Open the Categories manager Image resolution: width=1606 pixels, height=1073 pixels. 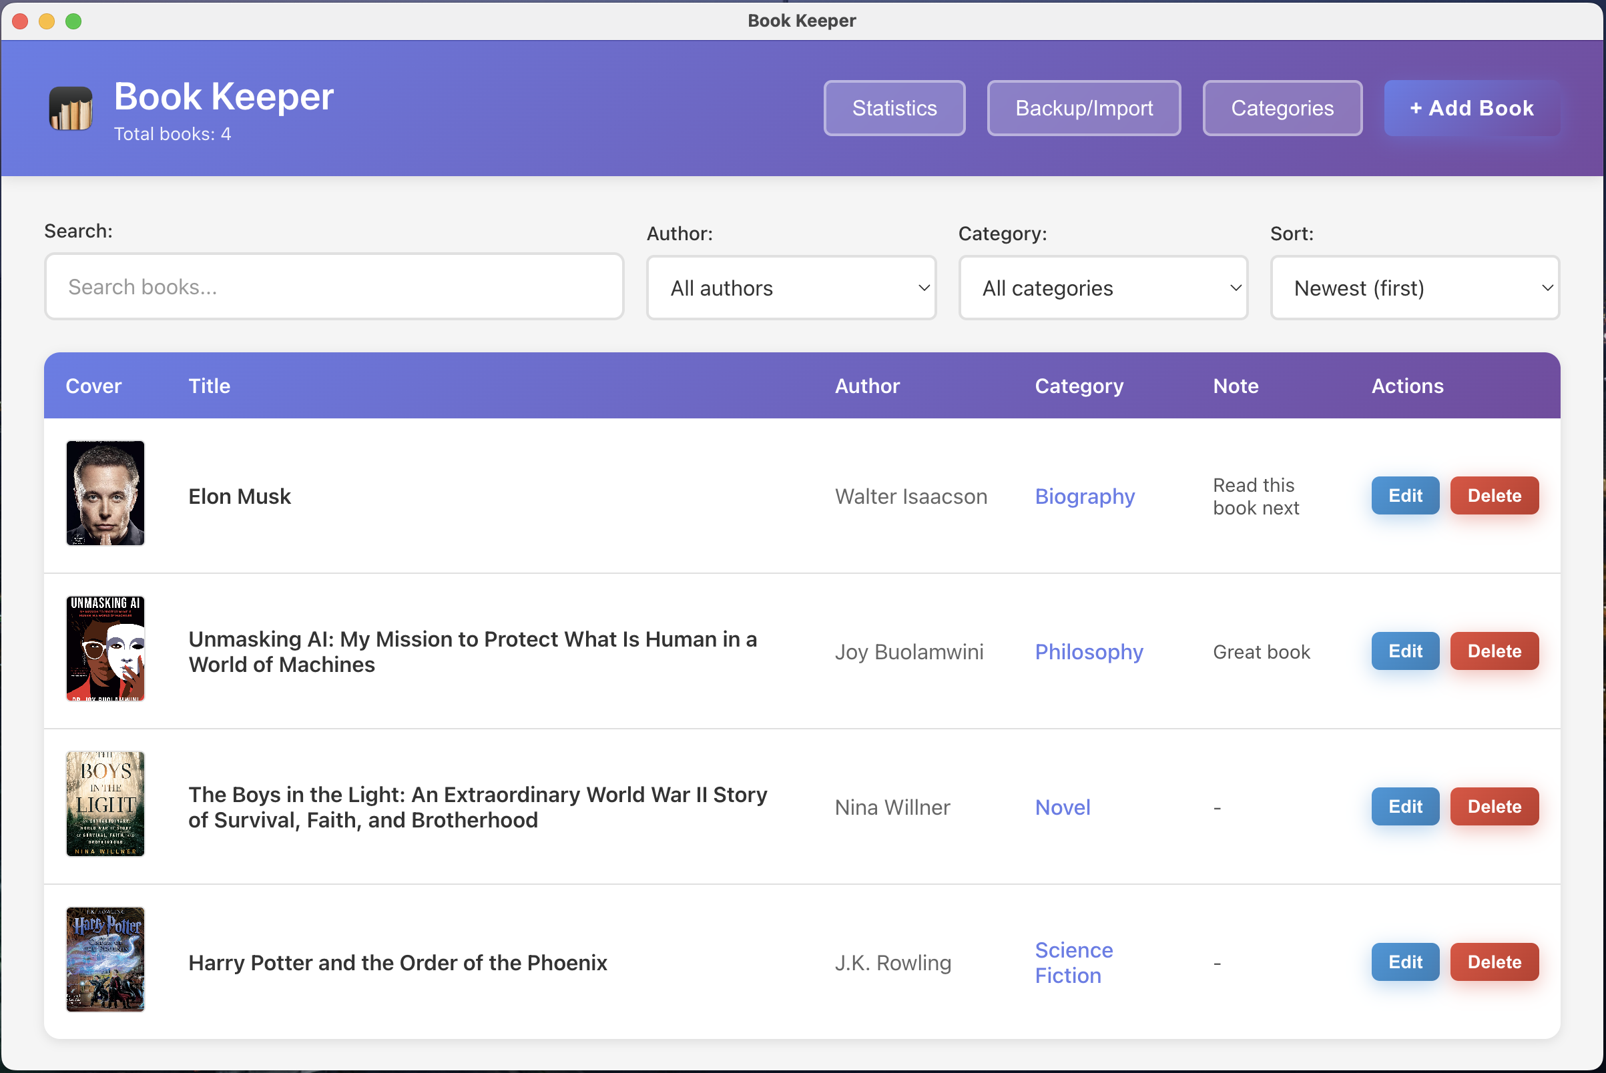coord(1282,107)
